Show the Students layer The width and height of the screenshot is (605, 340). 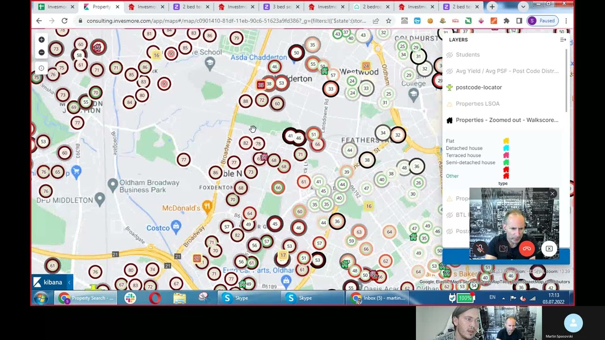(467, 55)
